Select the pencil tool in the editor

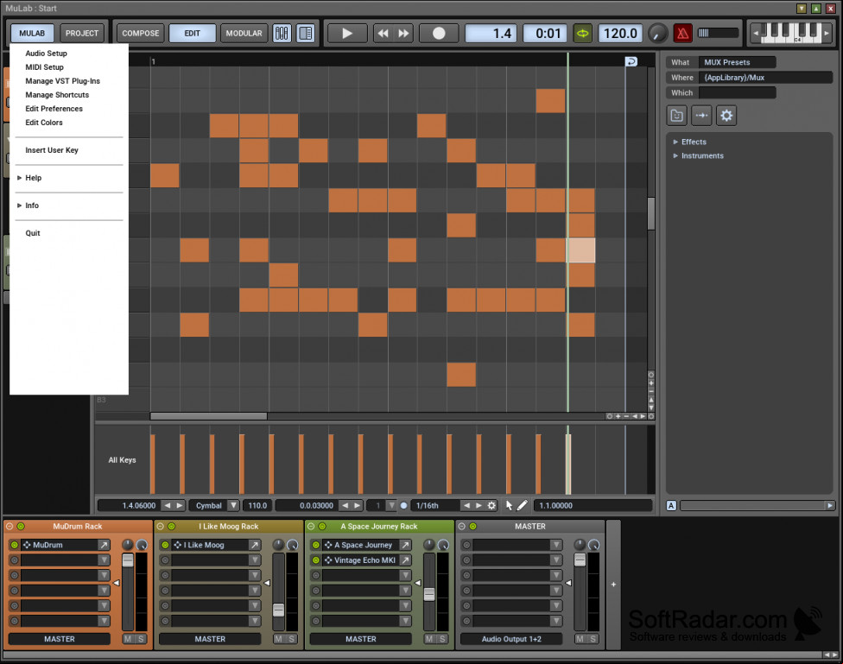pyautogui.click(x=522, y=505)
